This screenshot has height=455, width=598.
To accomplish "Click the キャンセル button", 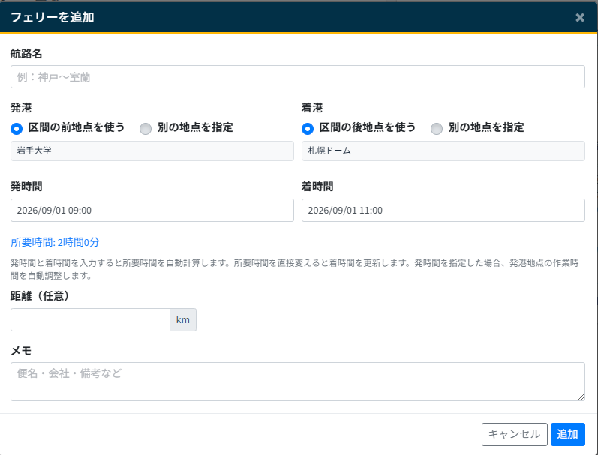I will tap(515, 434).
